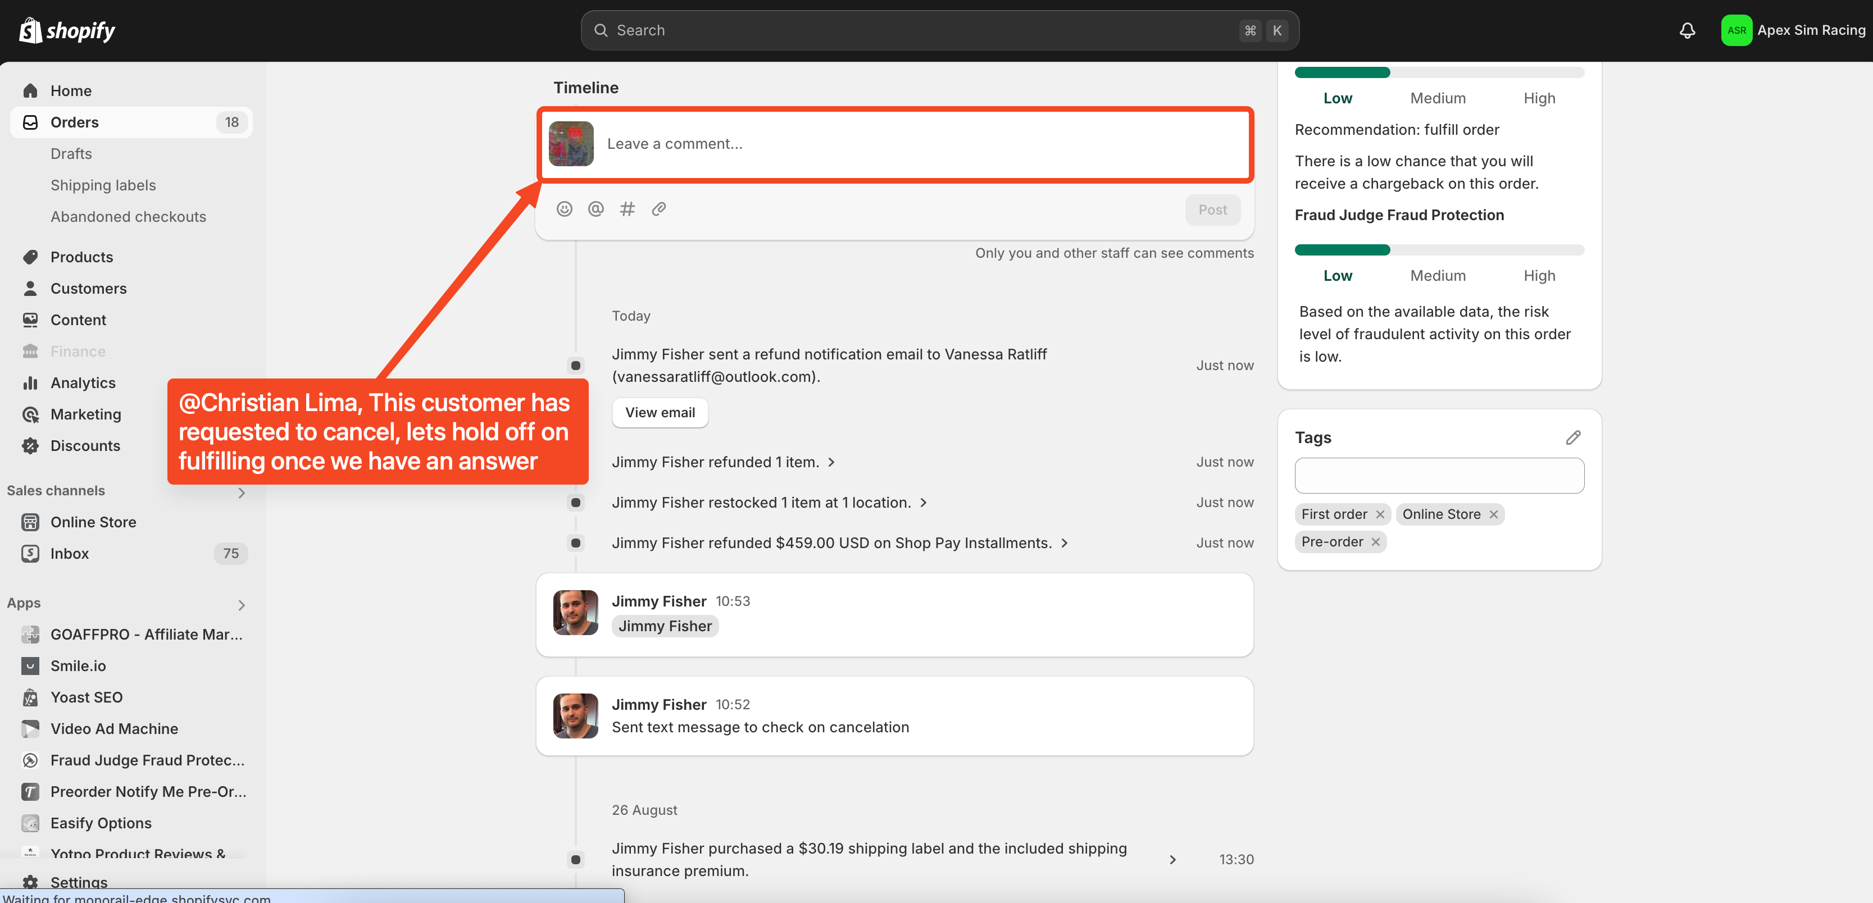Click the pencil icon to edit Tags
1873x903 pixels.
tap(1572, 437)
